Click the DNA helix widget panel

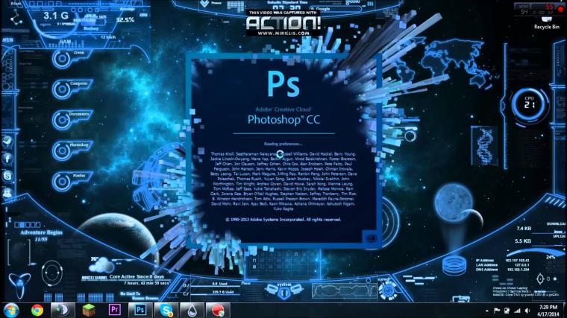coord(484,145)
